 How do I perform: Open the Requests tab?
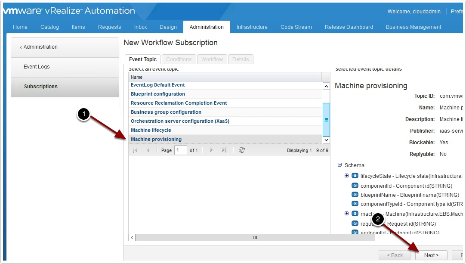(110, 27)
